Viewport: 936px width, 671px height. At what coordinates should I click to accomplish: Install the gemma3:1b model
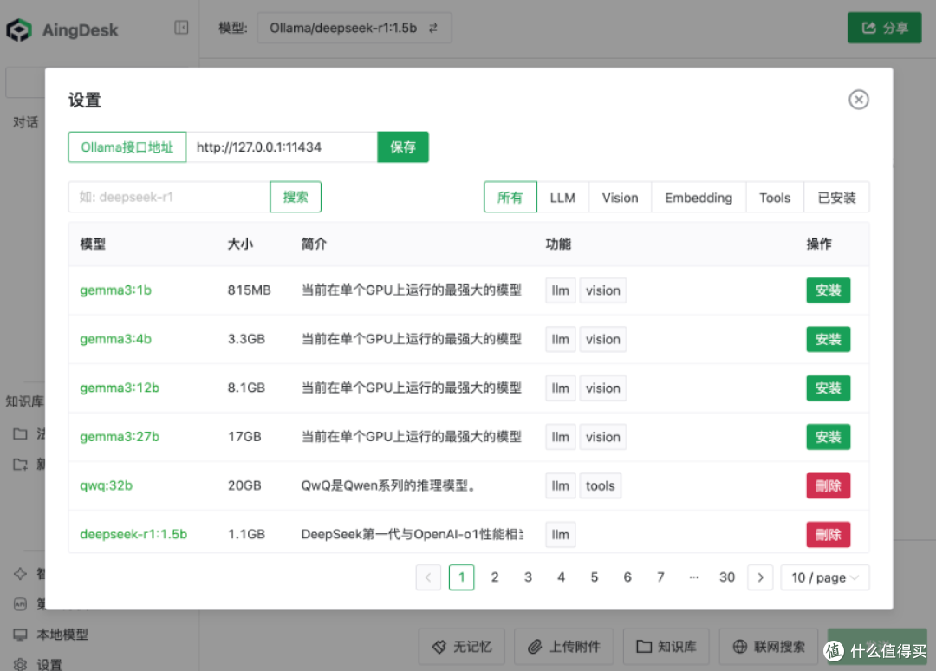pyautogui.click(x=828, y=290)
